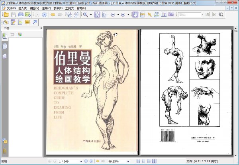
Task: Open the 文件(F) menu
Action: pos(11,8)
